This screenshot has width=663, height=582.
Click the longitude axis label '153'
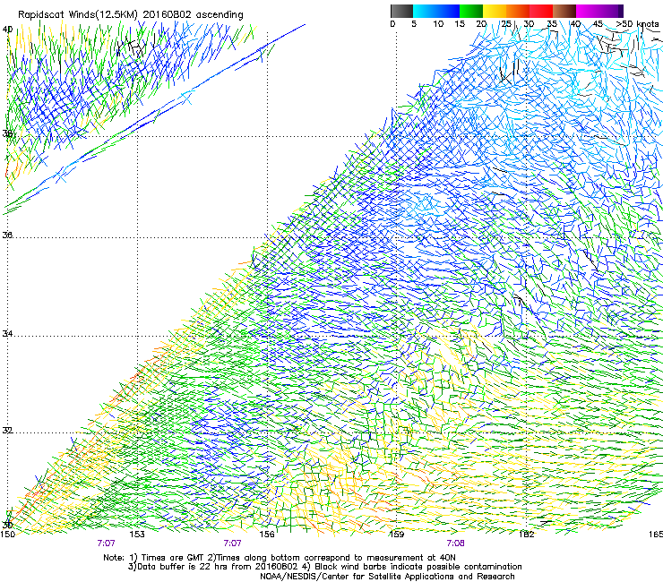click(x=137, y=535)
